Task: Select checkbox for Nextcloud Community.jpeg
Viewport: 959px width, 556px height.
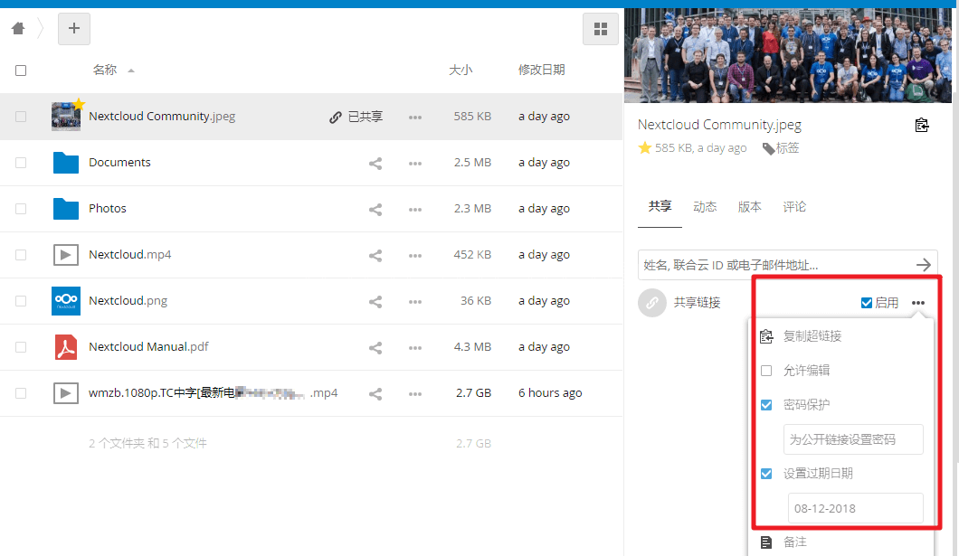Action: pyautogui.click(x=21, y=116)
